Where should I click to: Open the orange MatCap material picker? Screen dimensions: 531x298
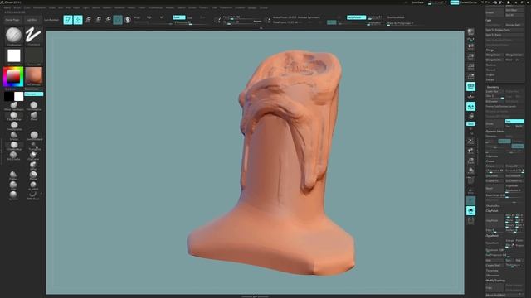click(34, 76)
